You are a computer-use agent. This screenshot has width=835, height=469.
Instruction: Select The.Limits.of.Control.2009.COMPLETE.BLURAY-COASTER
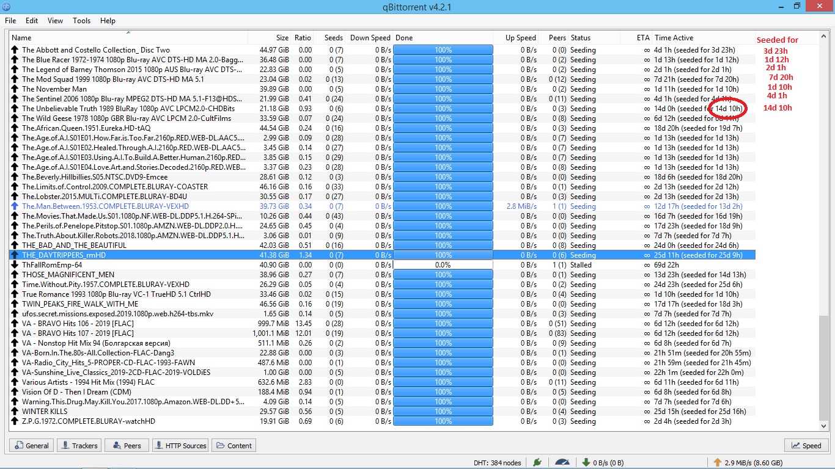pyautogui.click(x=382, y=187)
